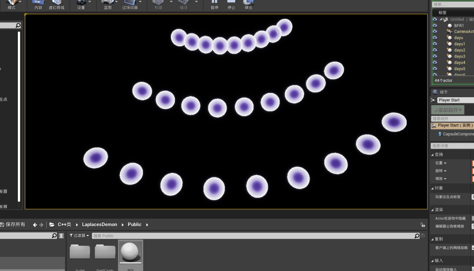Click the back arrow in content browser
474x271 pixels.
35,225
